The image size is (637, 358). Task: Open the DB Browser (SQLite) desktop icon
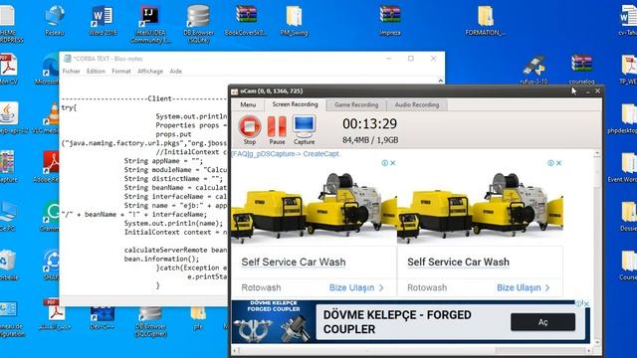coord(198,24)
